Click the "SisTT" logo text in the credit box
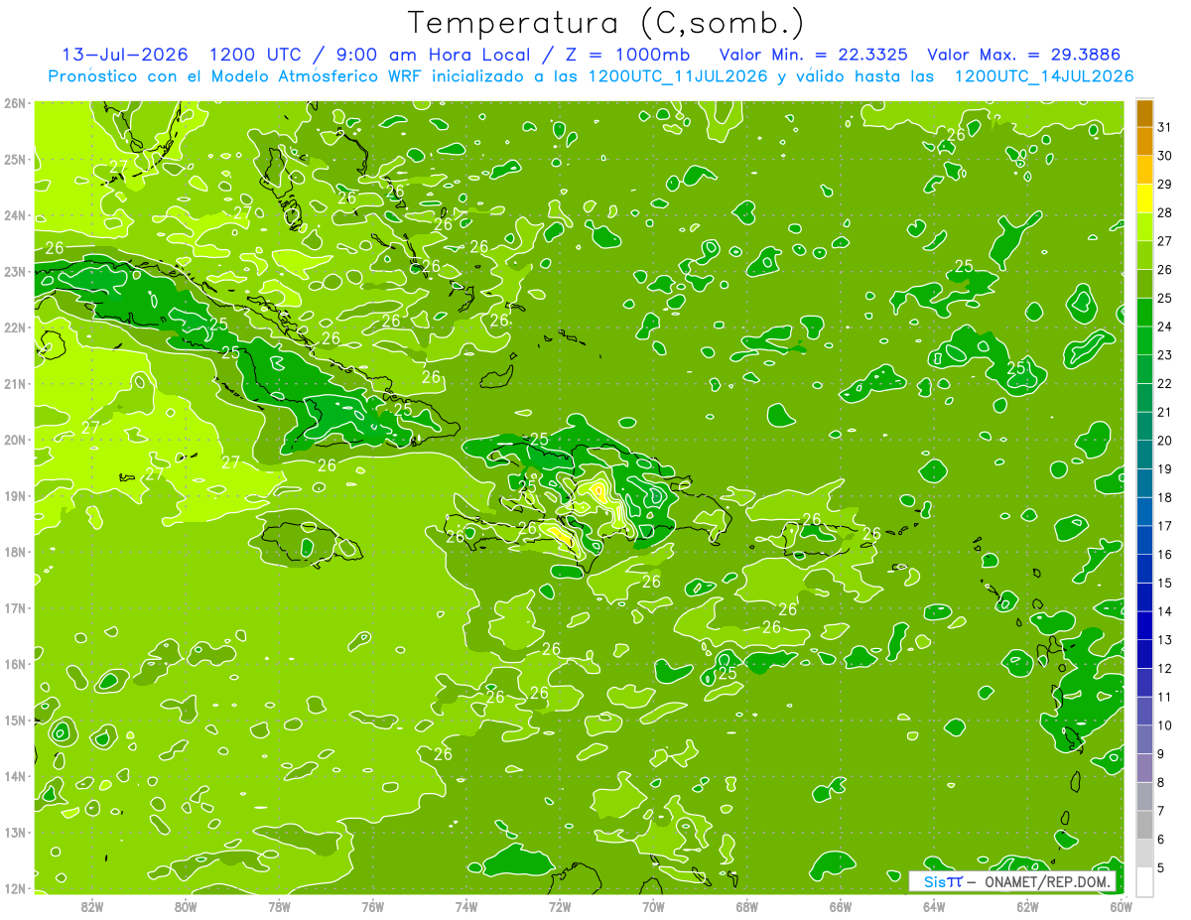 942,881
